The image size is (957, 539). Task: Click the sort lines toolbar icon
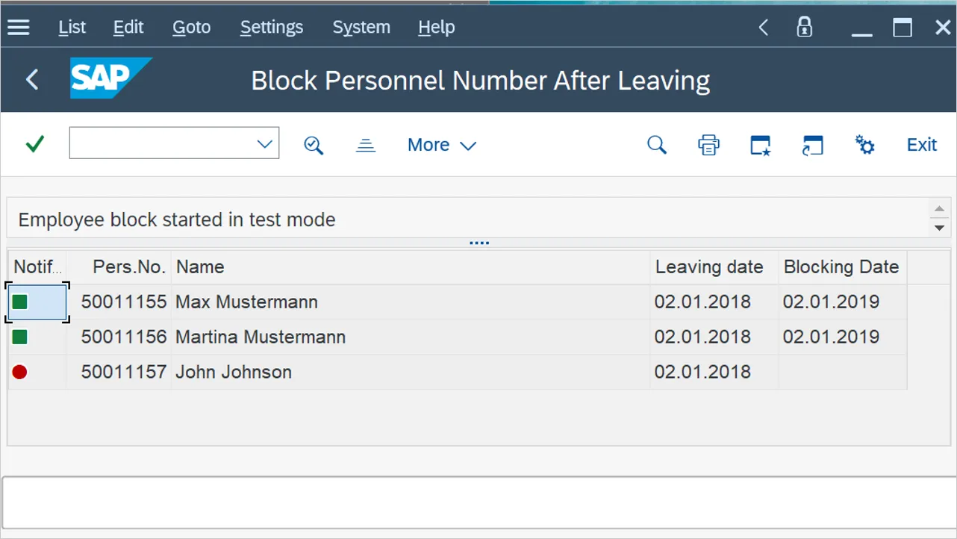click(365, 145)
